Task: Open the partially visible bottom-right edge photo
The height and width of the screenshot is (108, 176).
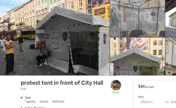Action: pos(171,56)
